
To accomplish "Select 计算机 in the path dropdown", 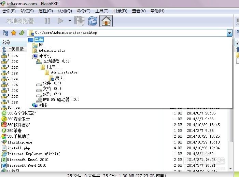I will point(45,56).
